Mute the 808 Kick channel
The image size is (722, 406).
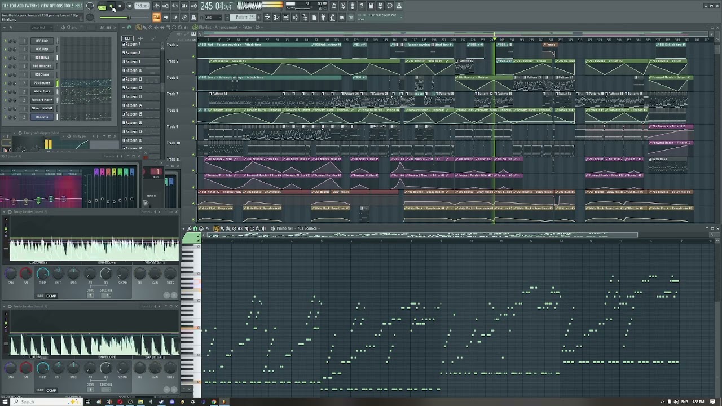5,41
